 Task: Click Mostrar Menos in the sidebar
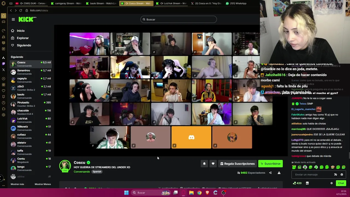(43, 184)
